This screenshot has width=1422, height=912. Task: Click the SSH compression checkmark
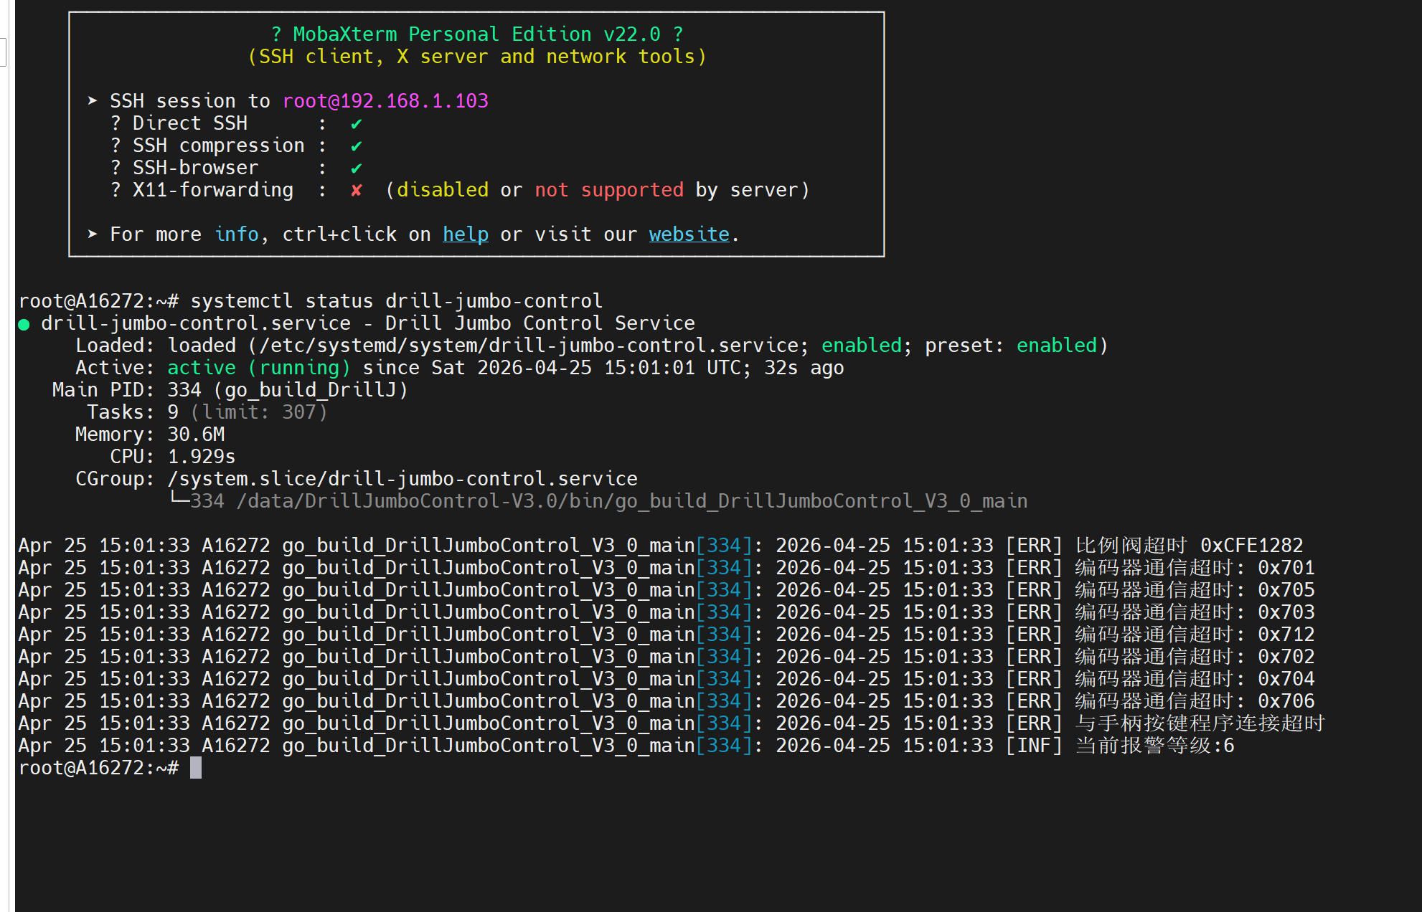(x=356, y=146)
